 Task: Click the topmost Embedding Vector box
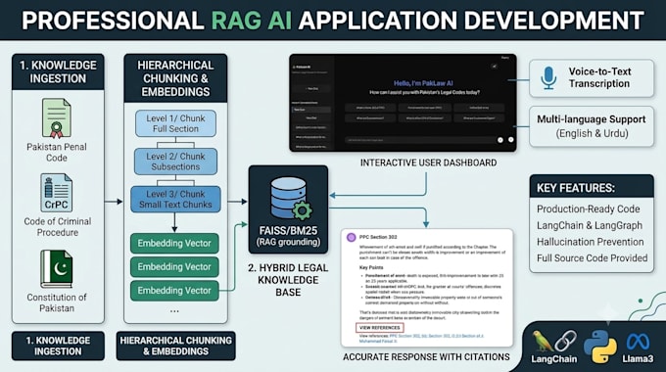coord(174,244)
